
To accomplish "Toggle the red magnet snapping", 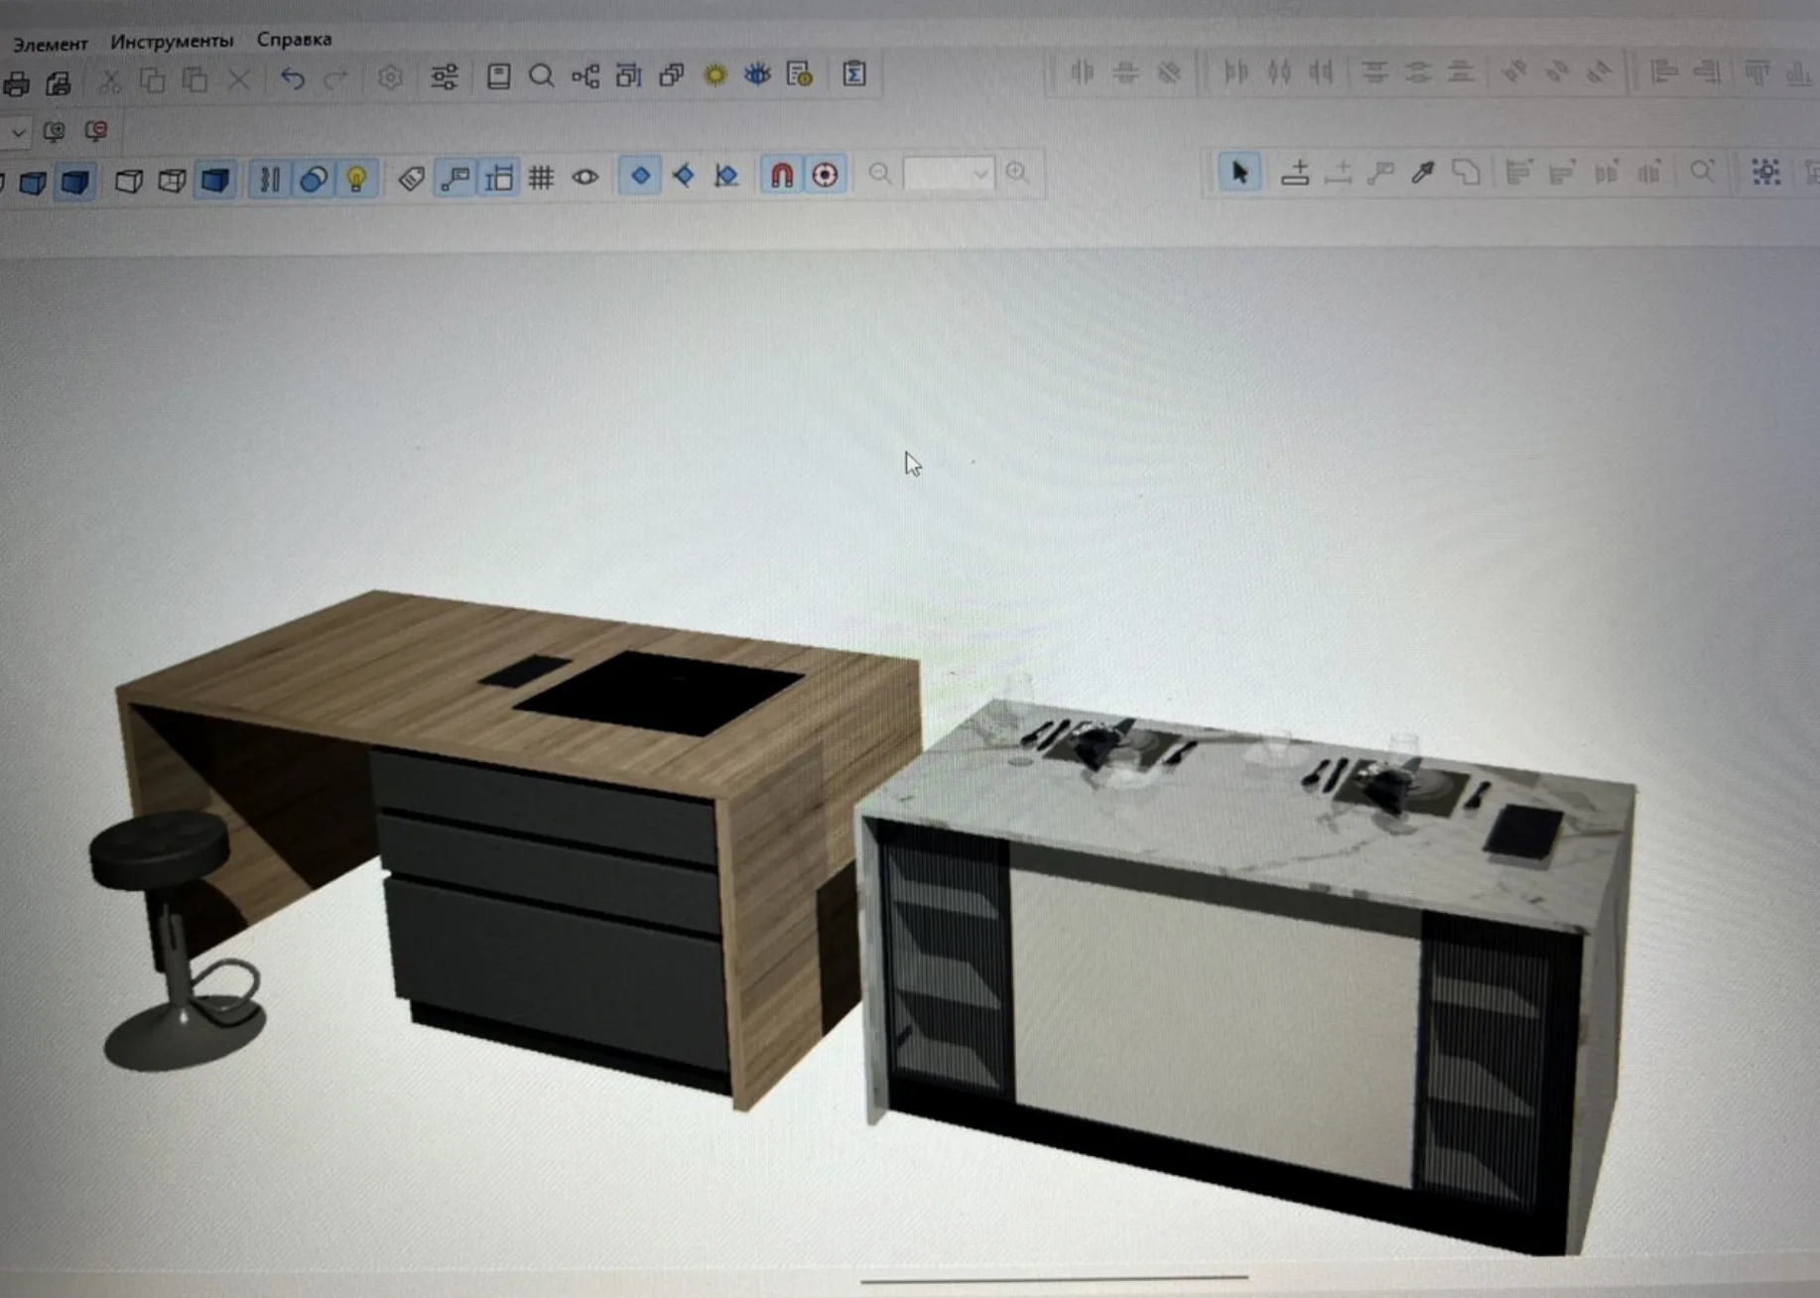I will coord(782,176).
